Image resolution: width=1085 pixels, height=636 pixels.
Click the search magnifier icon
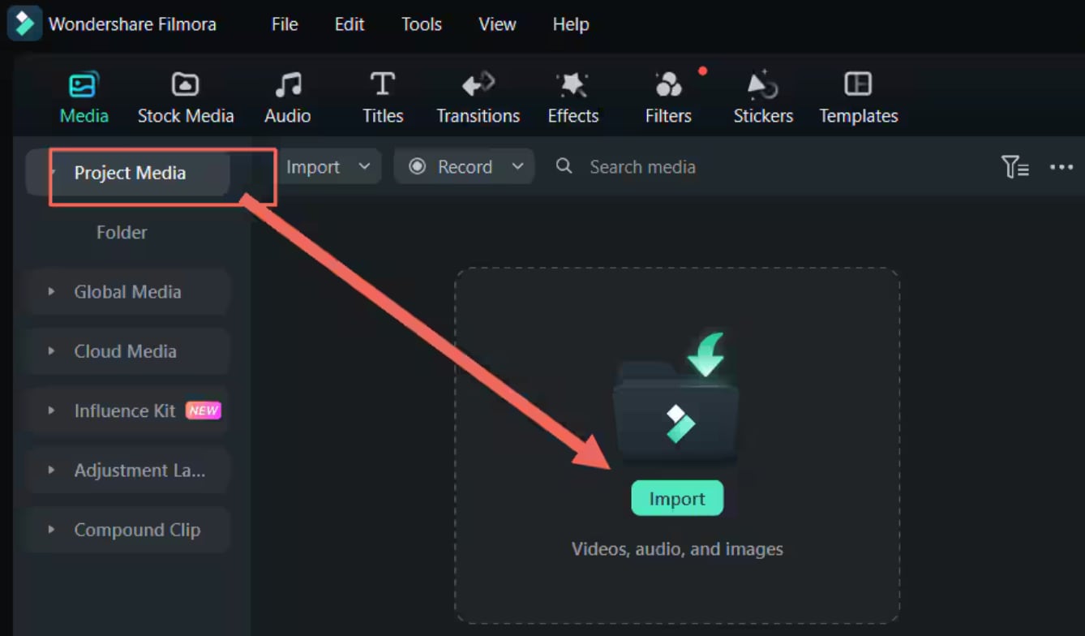(x=564, y=166)
